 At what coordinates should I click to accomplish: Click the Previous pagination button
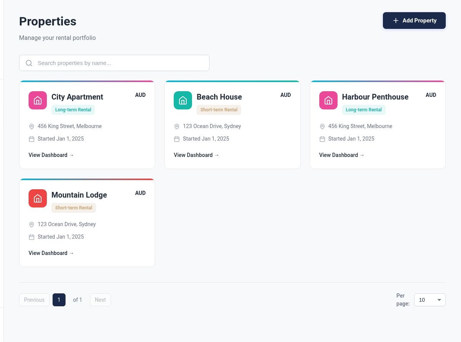(34, 300)
